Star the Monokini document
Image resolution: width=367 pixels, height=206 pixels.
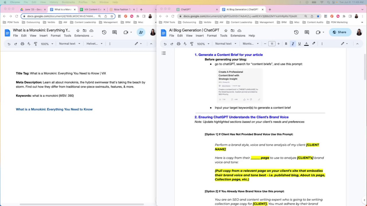78,30
